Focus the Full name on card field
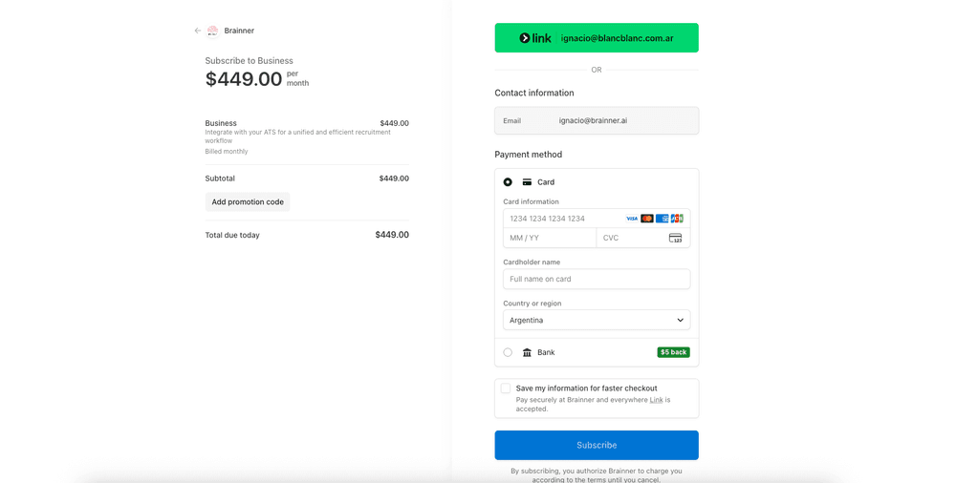The width and height of the screenshot is (956, 483). point(597,279)
